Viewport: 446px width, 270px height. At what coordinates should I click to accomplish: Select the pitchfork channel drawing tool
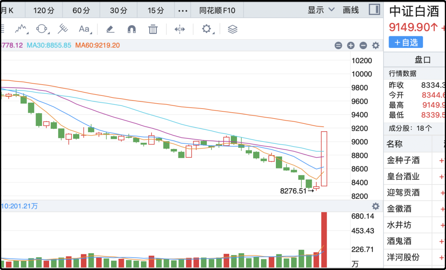pos(63,29)
